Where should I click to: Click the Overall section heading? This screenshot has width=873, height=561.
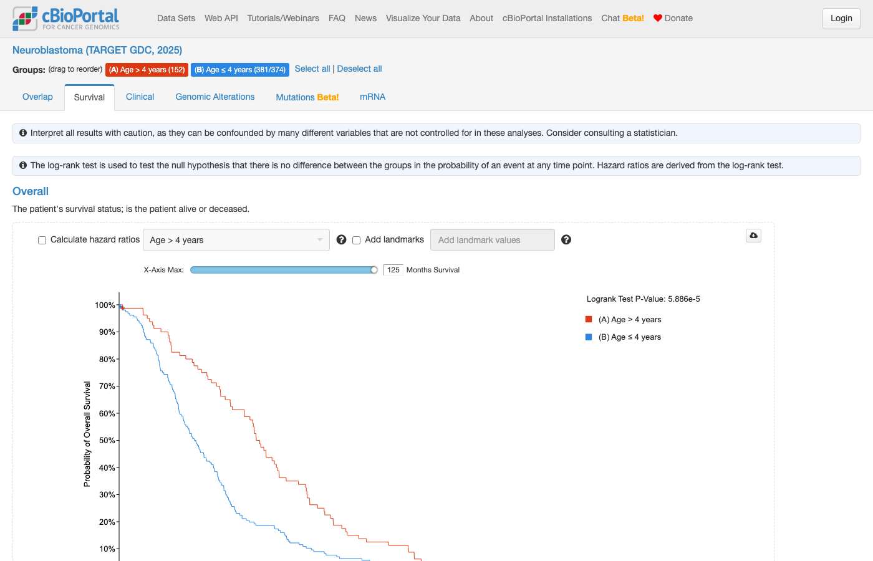pyautogui.click(x=31, y=191)
